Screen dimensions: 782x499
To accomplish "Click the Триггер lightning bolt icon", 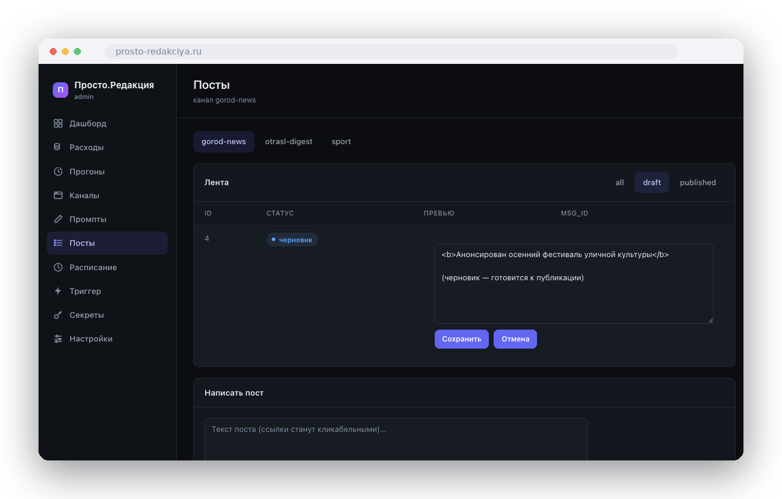I will point(58,291).
